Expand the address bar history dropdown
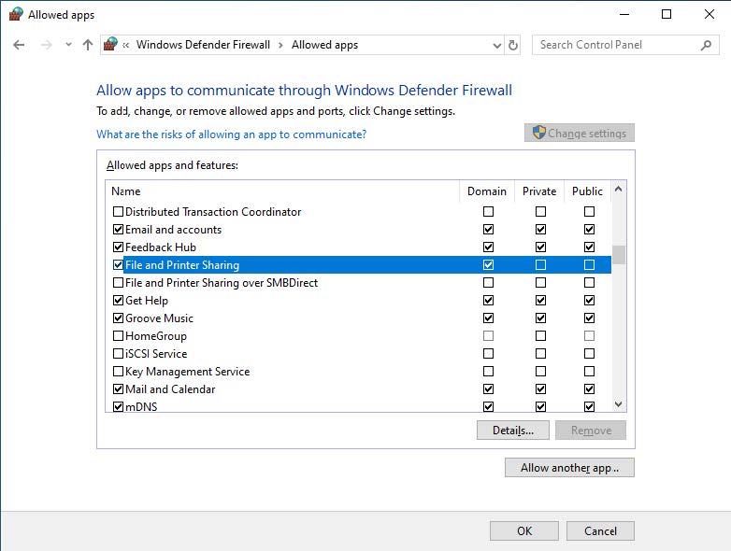 pos(497,45)
